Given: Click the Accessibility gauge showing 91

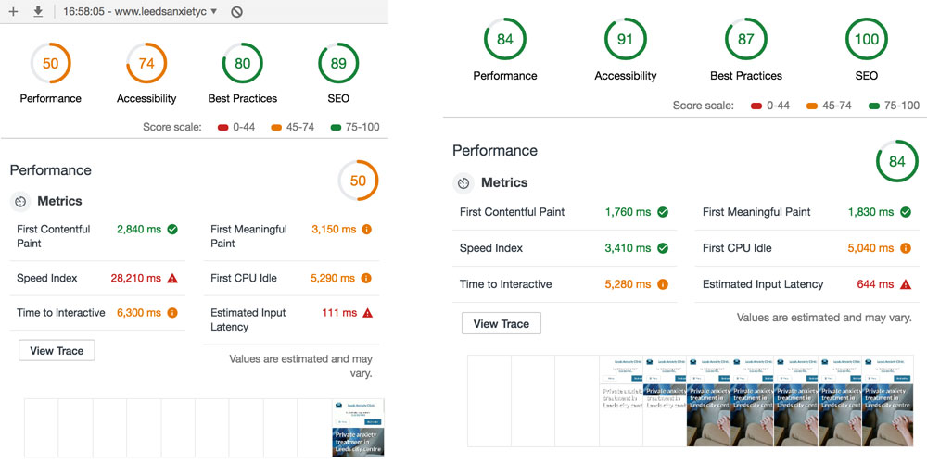Looking at the screenshot, I should point(626,40).
